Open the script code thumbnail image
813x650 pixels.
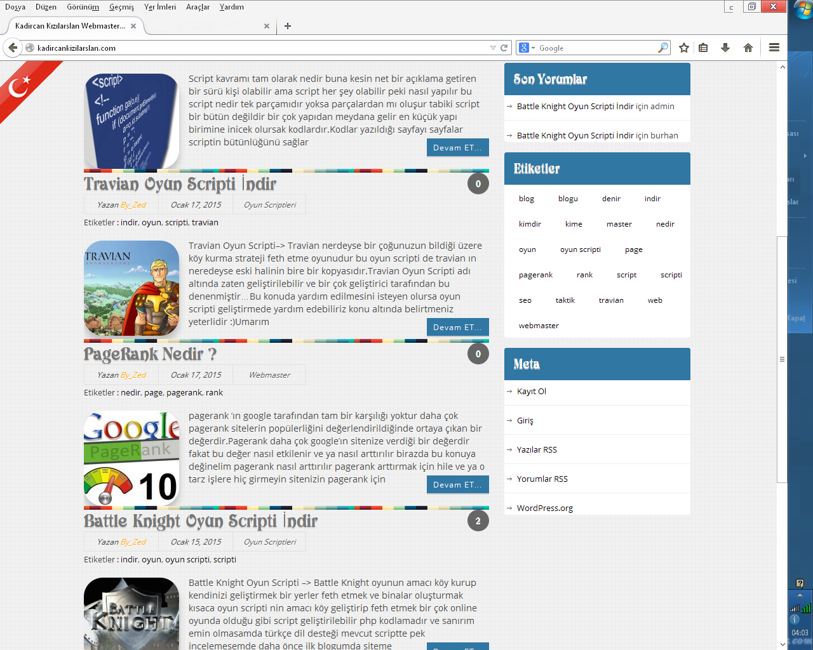click(x=131, y=121)
